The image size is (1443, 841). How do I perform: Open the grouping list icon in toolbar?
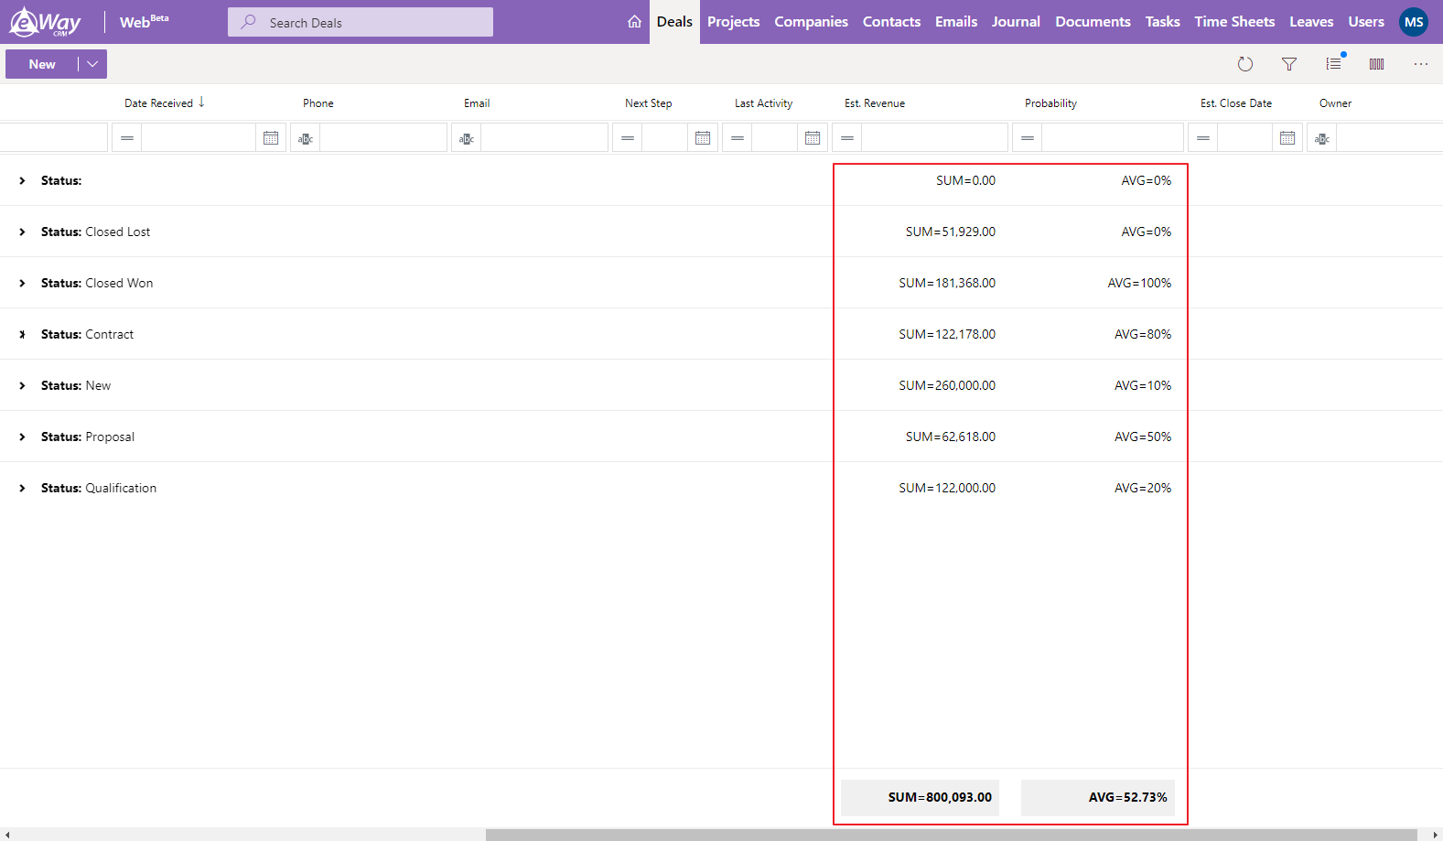point(1334,63)
